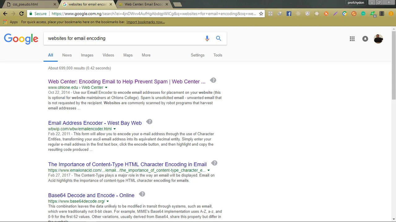Switch to the Maps tab
This screenshot has height=222, width=396.
point(128,55)
